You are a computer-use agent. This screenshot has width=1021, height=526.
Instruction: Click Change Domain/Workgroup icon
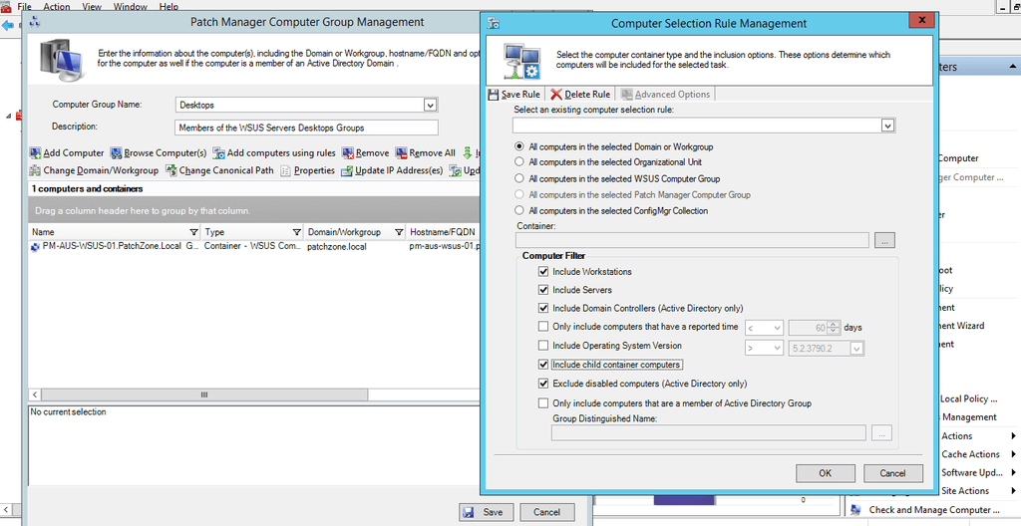point(35,170)
